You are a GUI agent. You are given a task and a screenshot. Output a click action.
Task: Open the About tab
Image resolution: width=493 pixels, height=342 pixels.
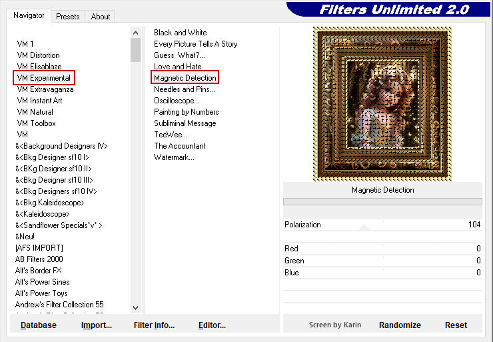[x=101, y=17]
